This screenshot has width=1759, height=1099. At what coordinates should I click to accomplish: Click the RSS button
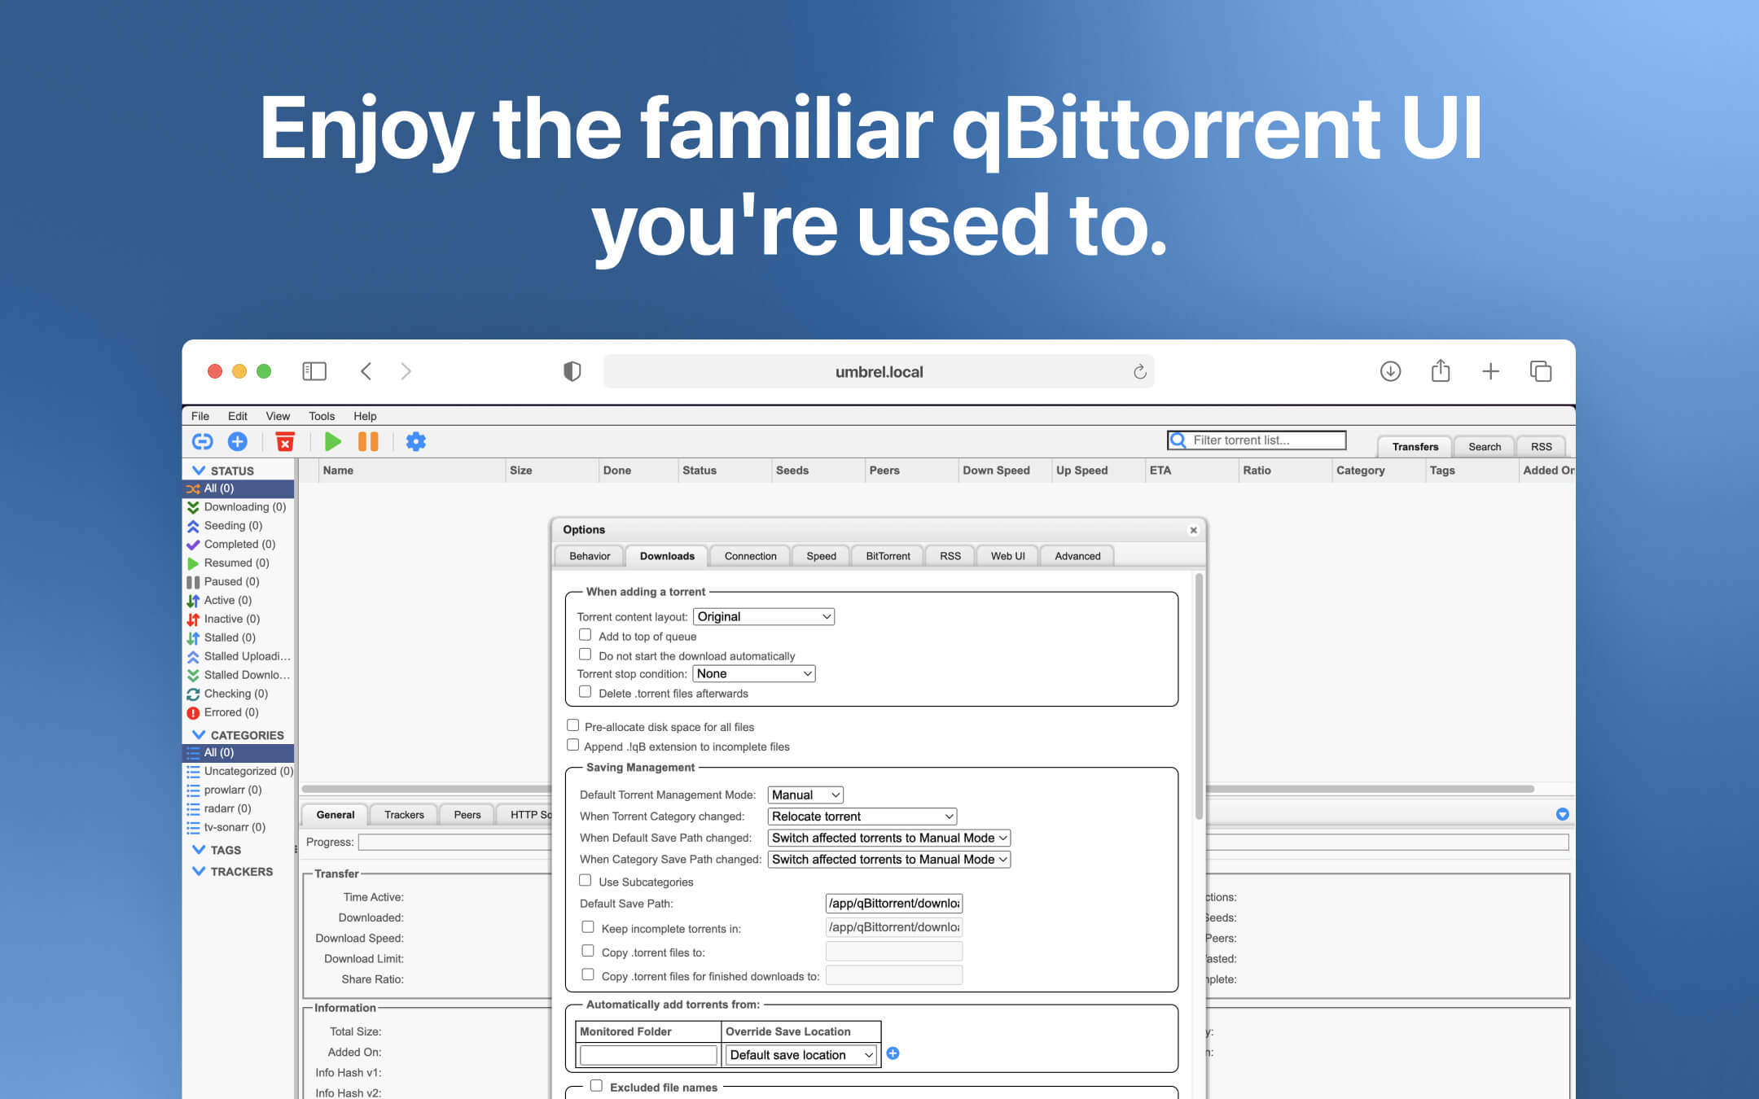pyautogui.click(x=1541, y=446)
